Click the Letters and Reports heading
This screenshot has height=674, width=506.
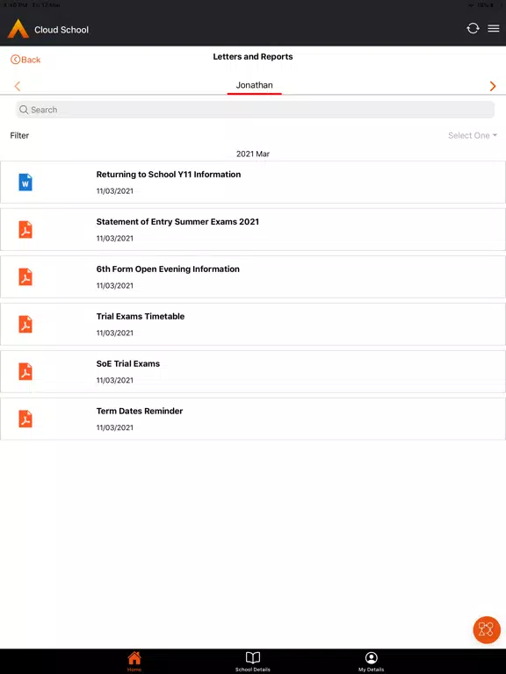253,57
